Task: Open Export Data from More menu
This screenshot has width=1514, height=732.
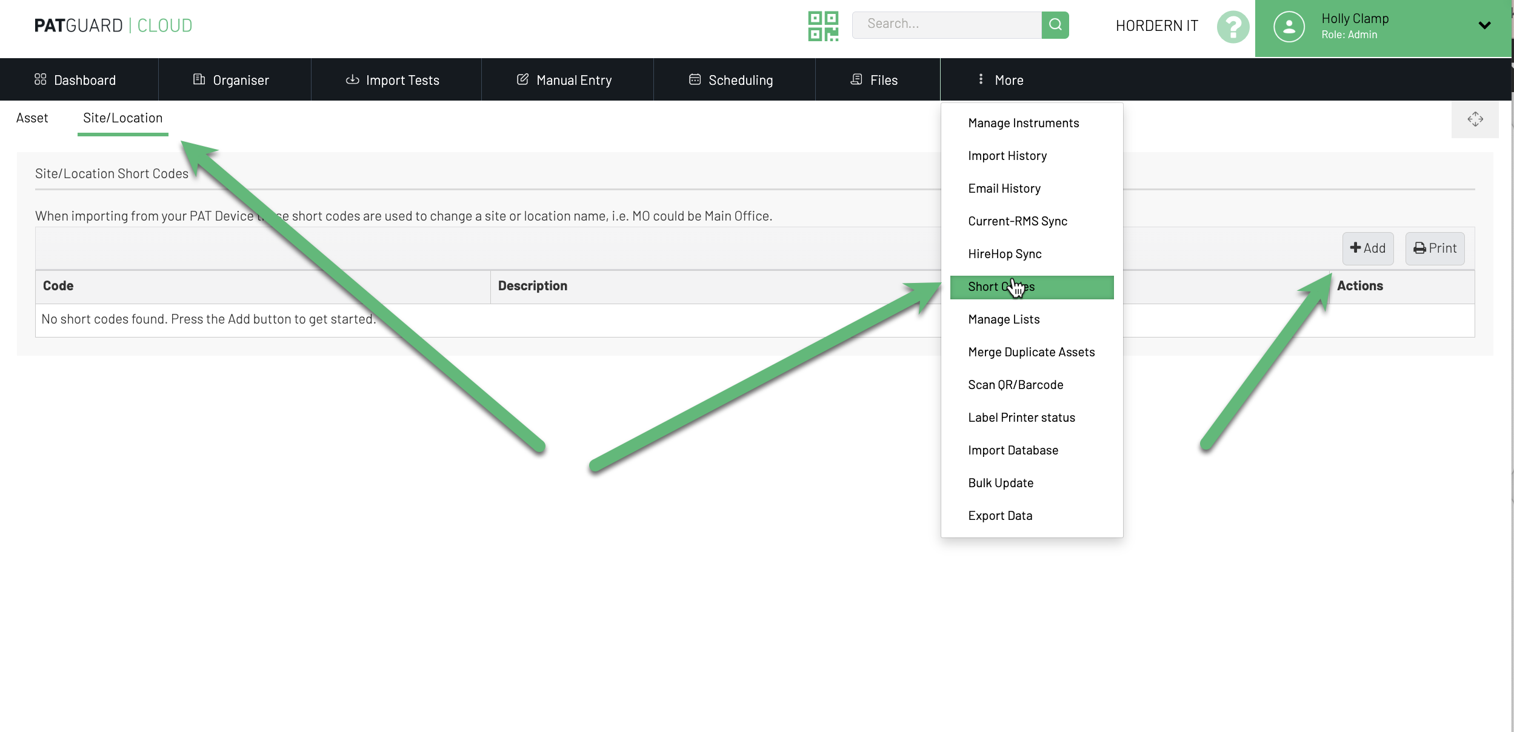Action: point(1000,516)
